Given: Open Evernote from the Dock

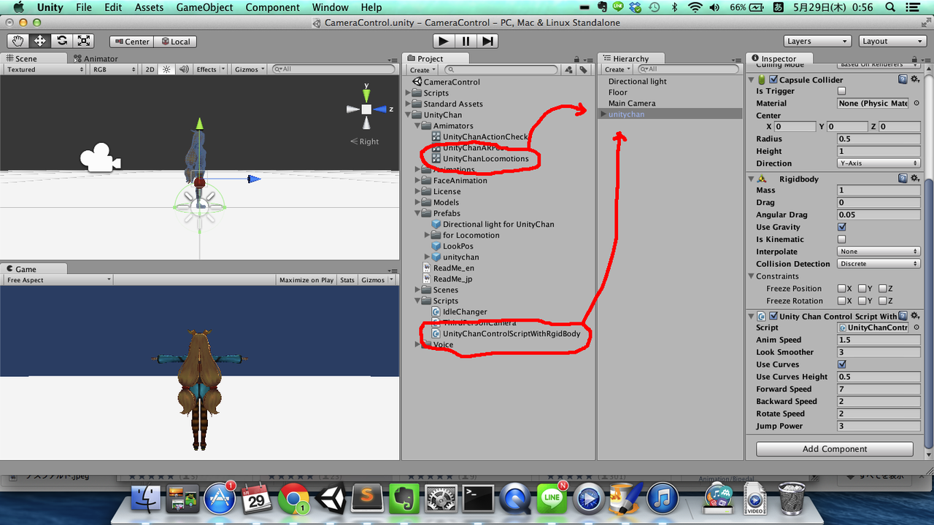Looking at the screenshot, I should [x=404, y=499].
